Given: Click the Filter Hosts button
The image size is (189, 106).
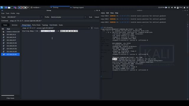Looking at the screenshot, I should click(x=10, y=98).
